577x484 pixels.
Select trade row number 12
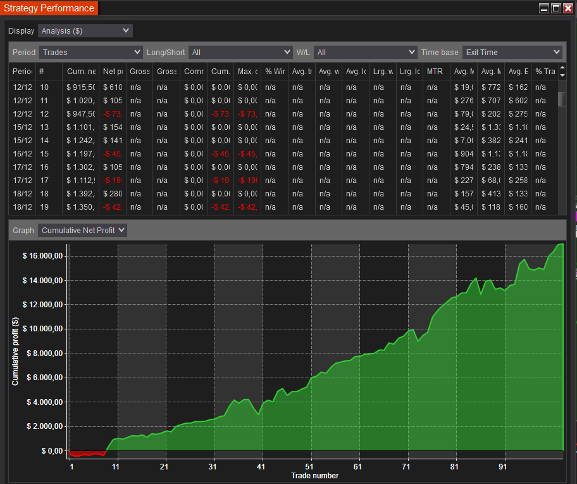tap(44, 113)
